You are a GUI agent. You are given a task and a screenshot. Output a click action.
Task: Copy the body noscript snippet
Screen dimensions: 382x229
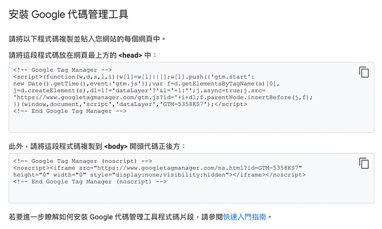(364, 163)
